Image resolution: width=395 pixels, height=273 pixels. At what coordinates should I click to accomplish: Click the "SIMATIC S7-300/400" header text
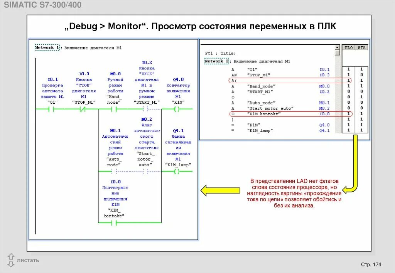coord(42,5)
